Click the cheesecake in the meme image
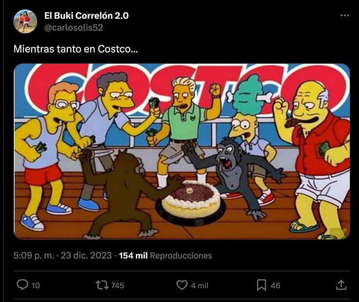This screenshot has height=302, width=359. click(191, 200)
